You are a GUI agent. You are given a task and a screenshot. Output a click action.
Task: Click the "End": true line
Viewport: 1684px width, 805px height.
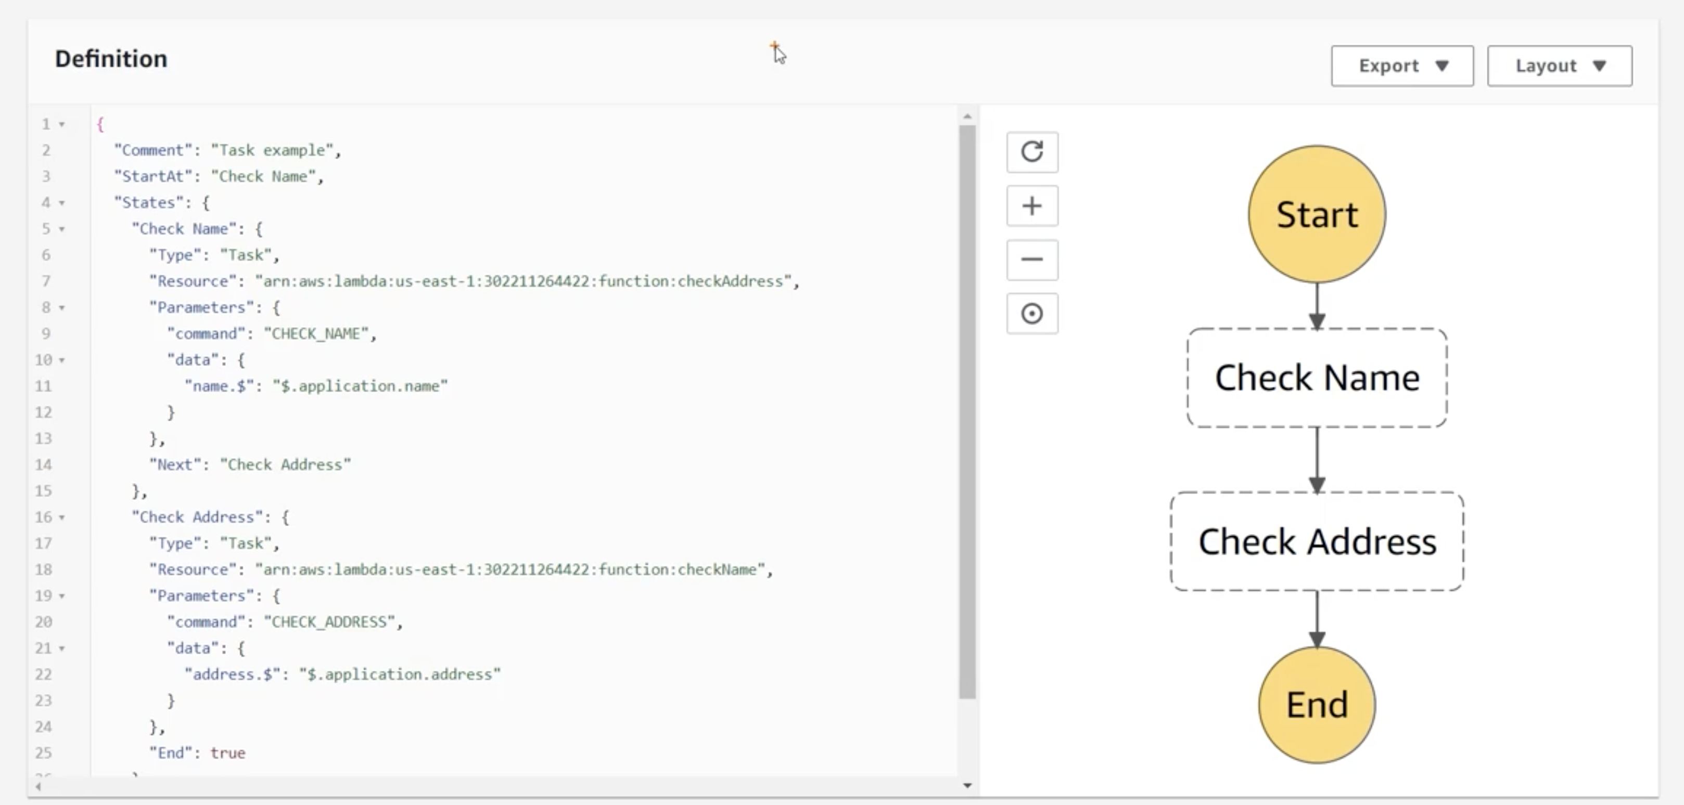tap(197, 752)
